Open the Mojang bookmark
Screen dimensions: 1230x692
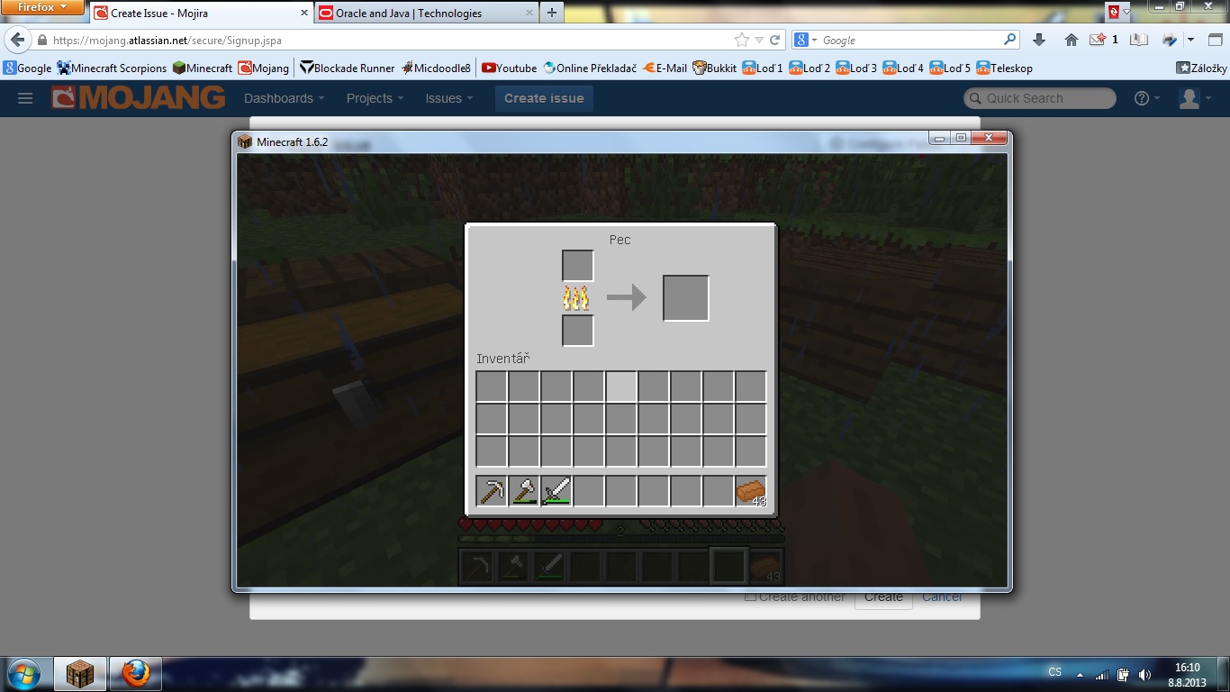tap(264, 68)
